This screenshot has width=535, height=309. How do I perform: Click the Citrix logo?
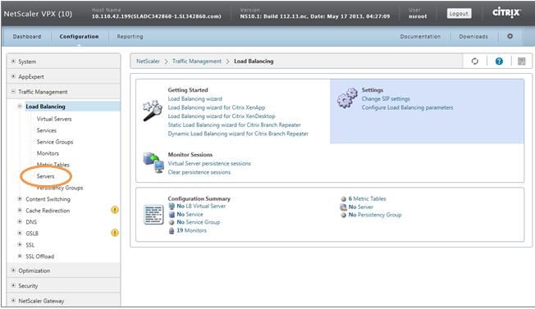point(506,13)
